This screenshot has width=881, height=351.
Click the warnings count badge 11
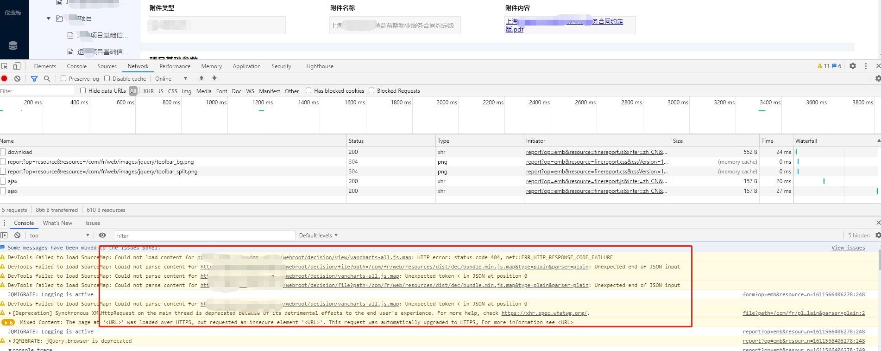click(824, 66)
